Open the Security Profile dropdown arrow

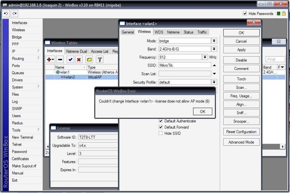[x=214, y=82]
